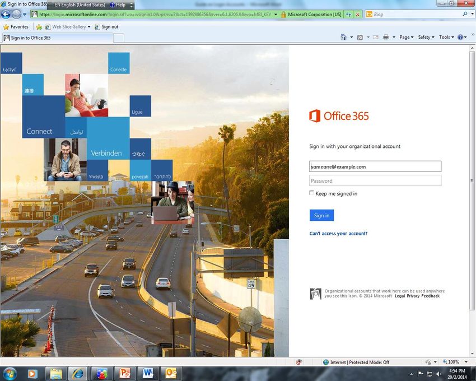Open the Windows Start menu
This screenshot has height=381, width=476.
tap(10, 373)
